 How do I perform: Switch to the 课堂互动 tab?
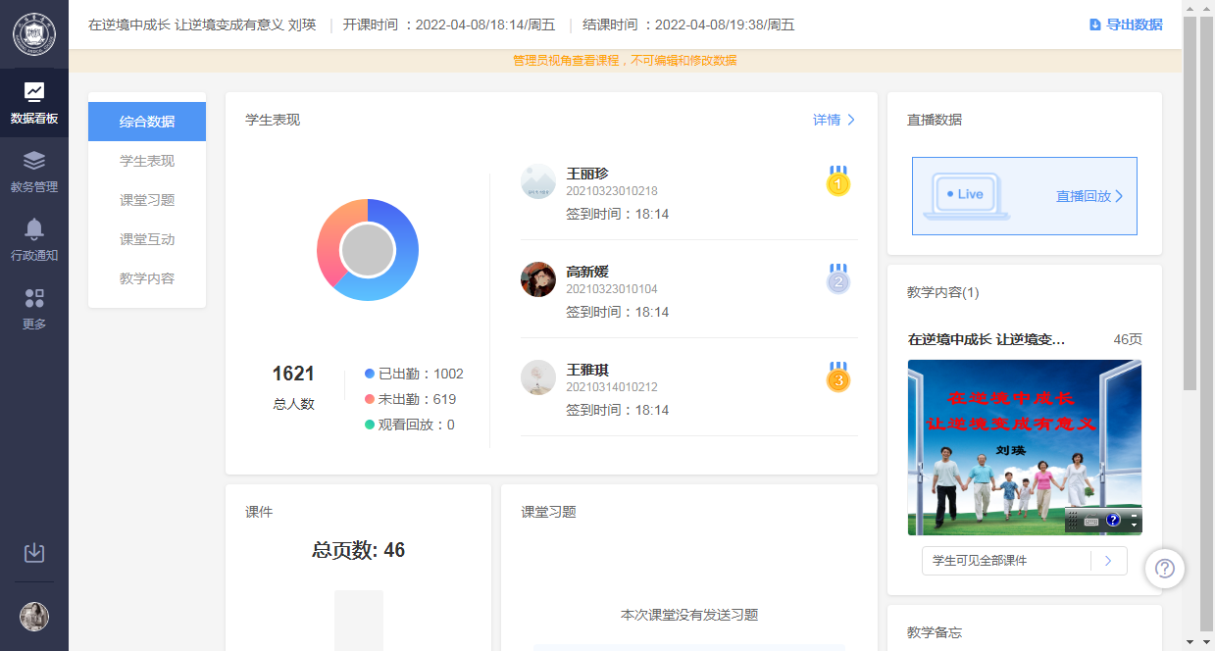click(147, 239)
